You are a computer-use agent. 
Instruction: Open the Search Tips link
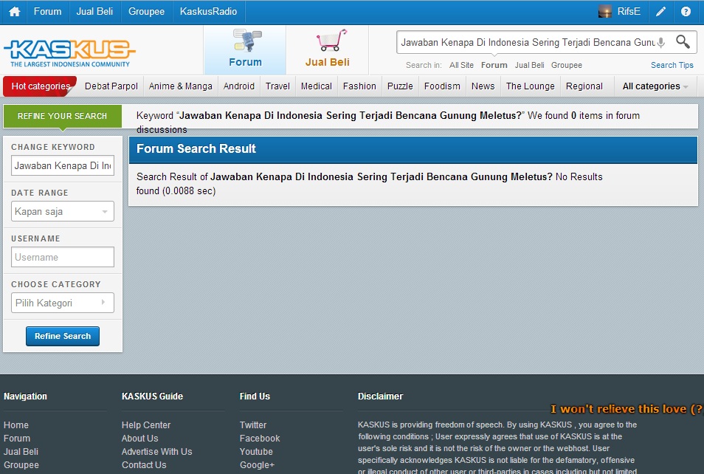click(672, 65)
